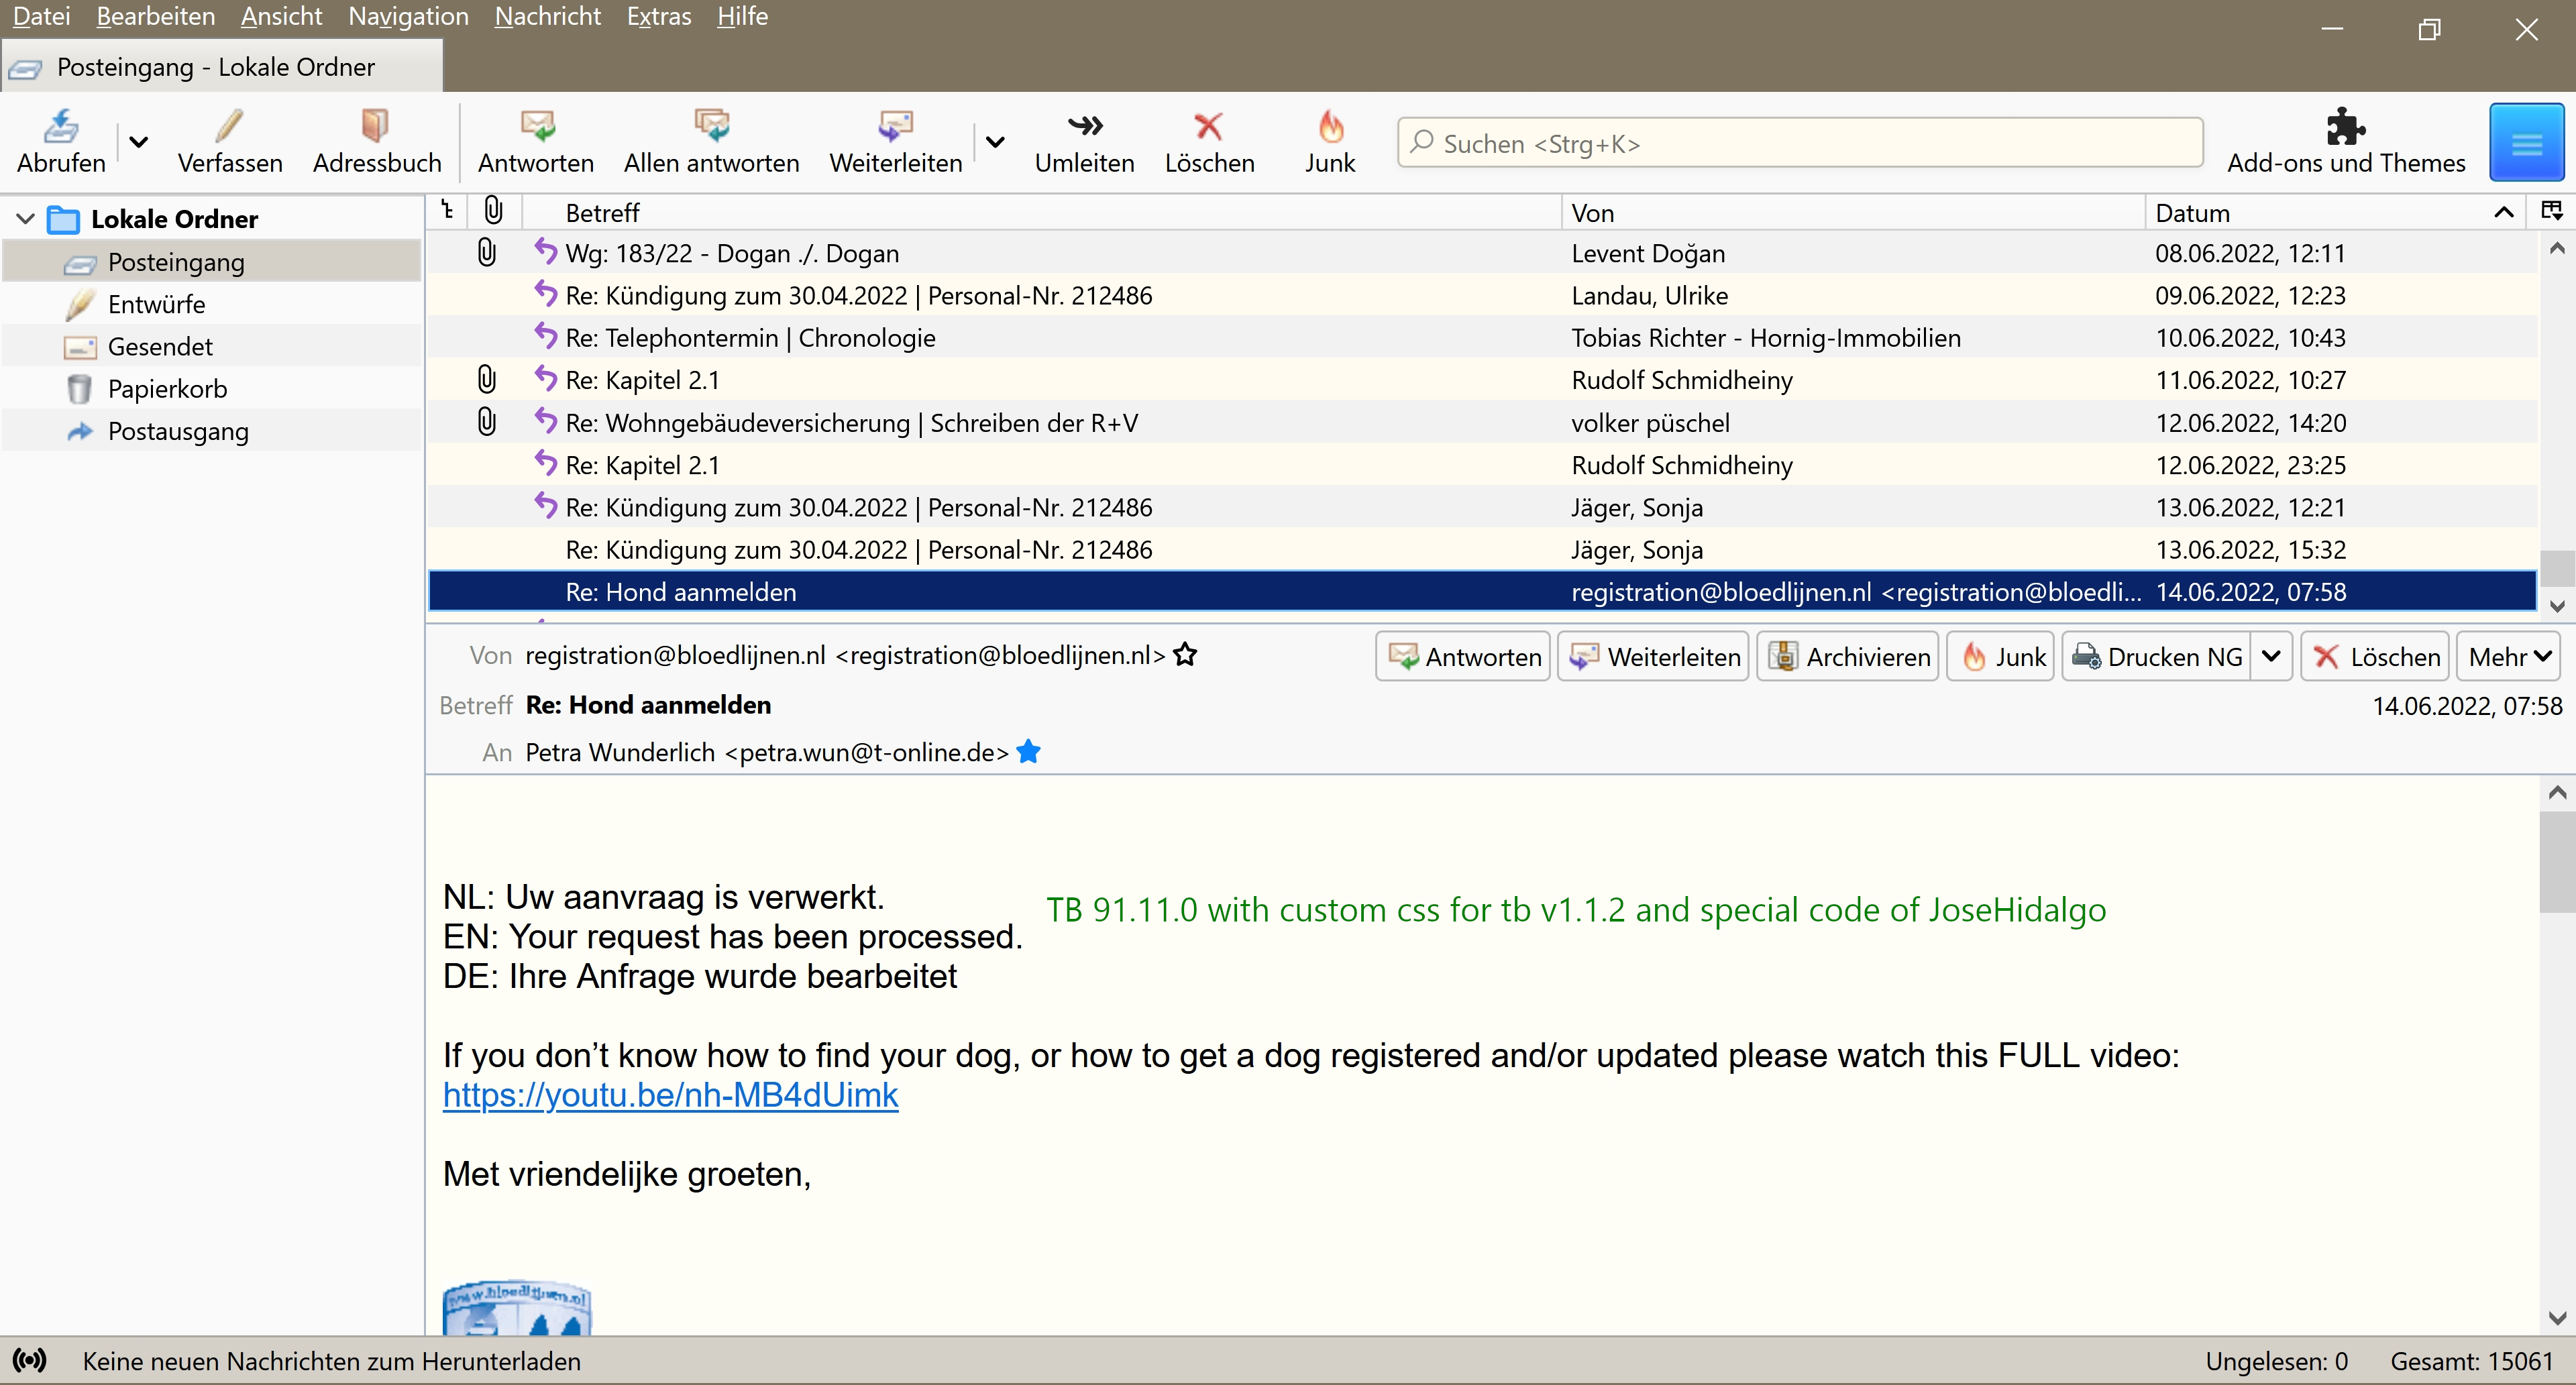Open the Nachricht menu
Image resolution: width=2576 pixels, height=1385 pixels.
coord(547,17)
